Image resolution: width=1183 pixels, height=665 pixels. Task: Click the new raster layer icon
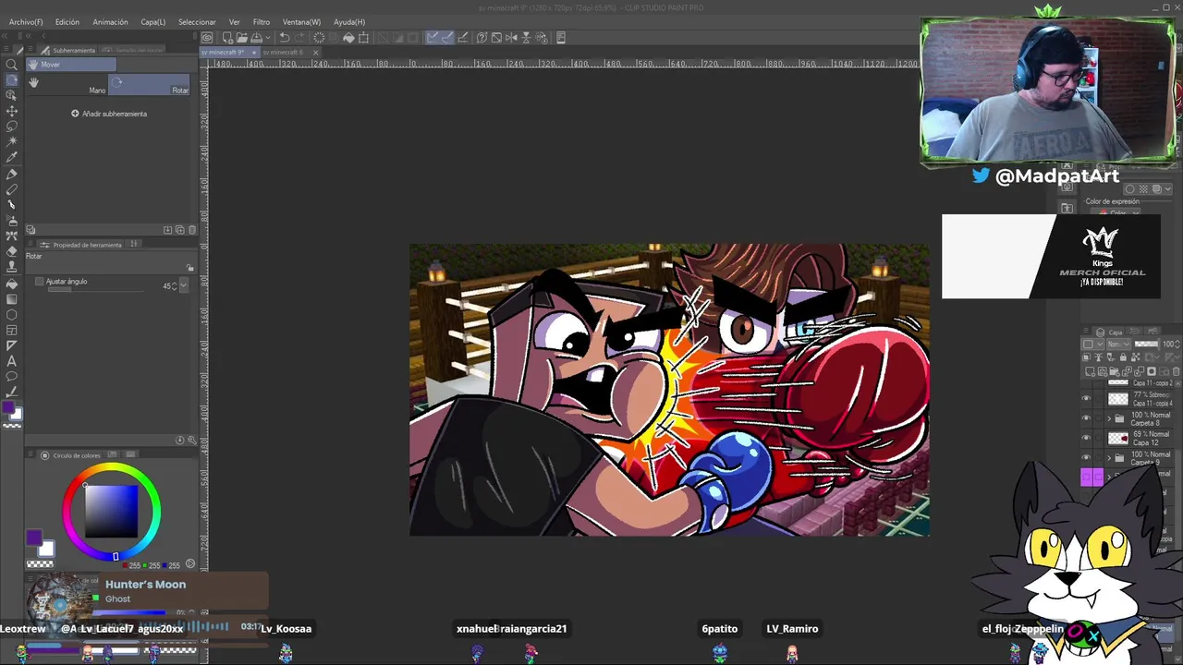pos(1090,371)
